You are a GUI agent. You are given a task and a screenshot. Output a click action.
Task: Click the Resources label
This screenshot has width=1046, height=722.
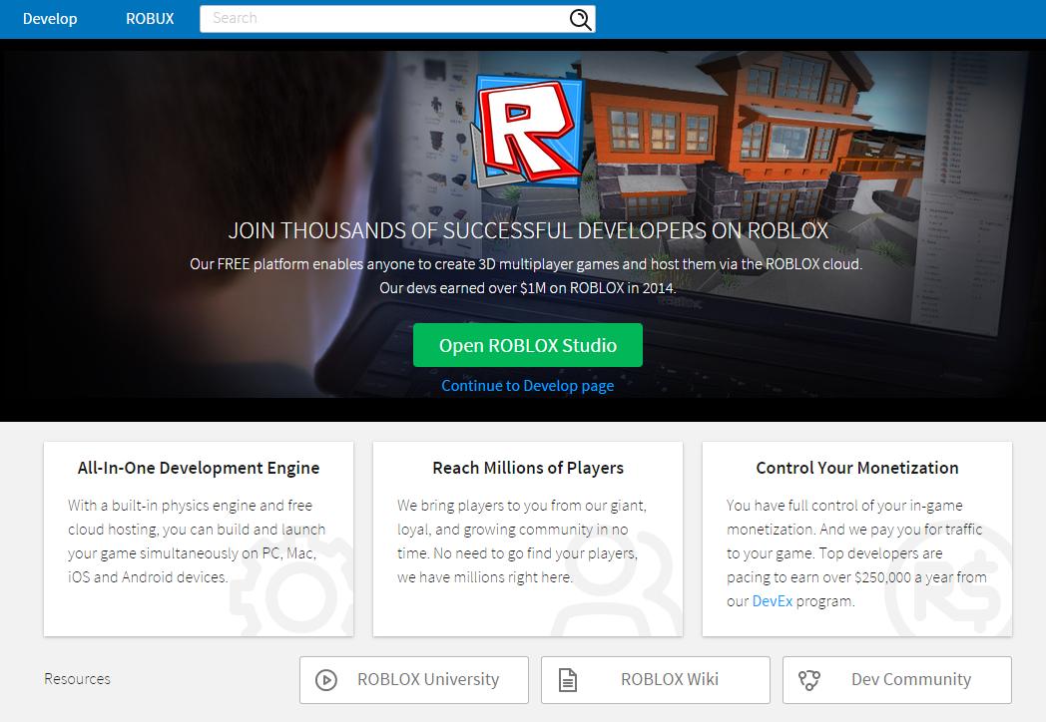[78, 679]
